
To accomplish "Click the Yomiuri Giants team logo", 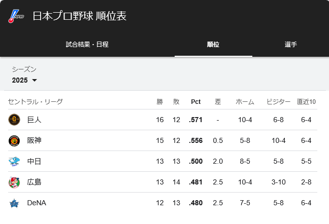I will (x=14, y=120).
